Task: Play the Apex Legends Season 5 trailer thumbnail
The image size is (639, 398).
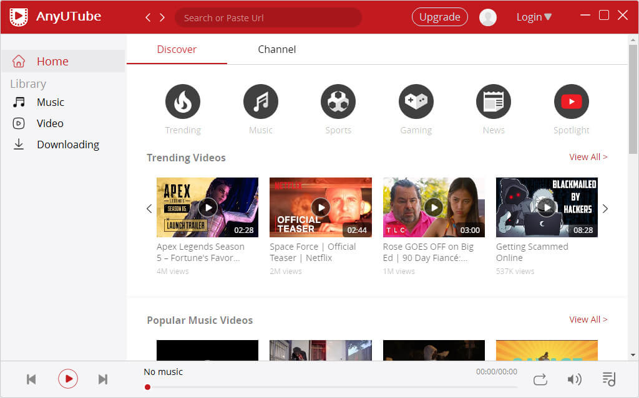Action: tap(207, 207)
